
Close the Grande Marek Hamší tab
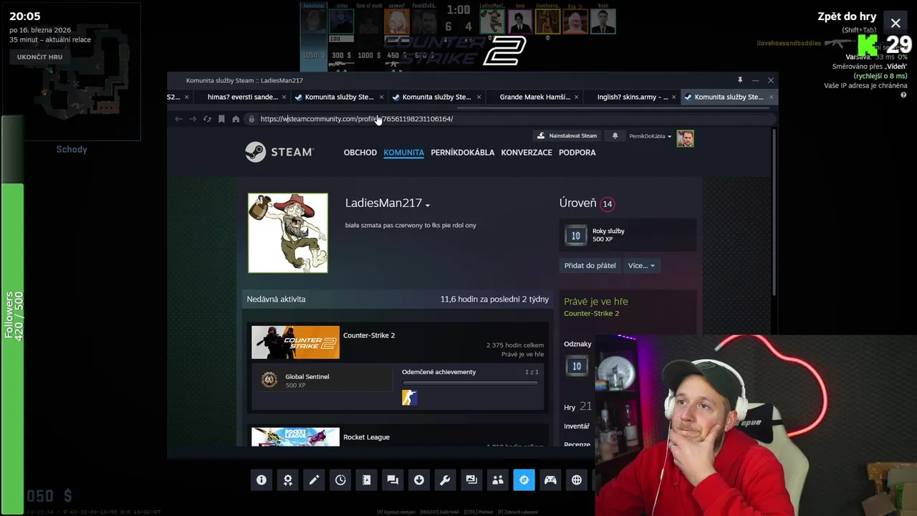coord(576,97)
